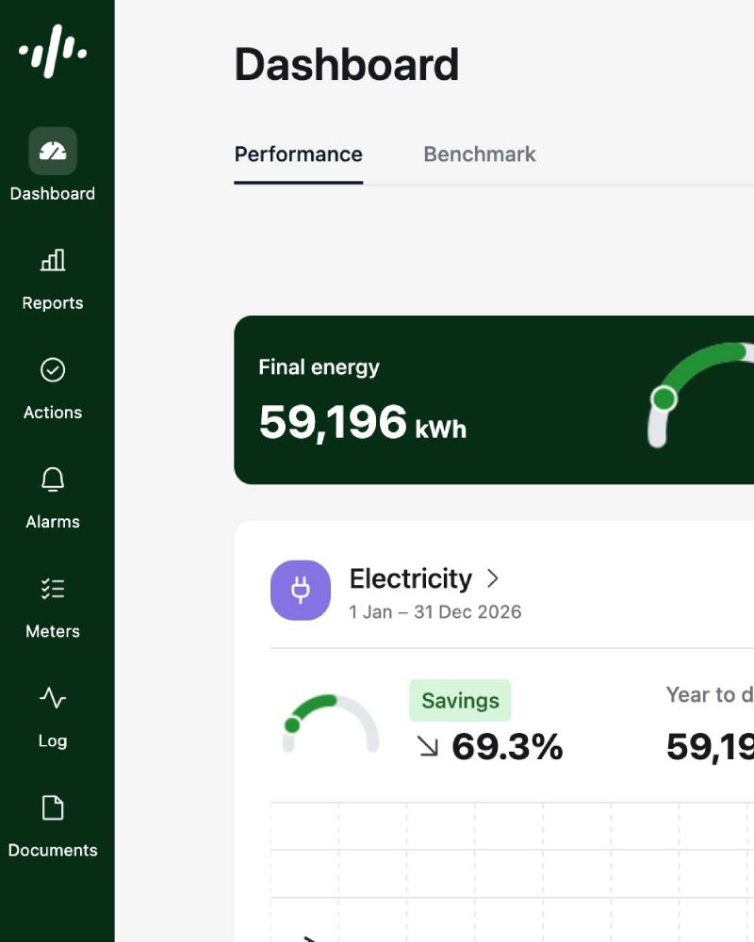754x942 pixels.
Task: Open Documents via the file icon
Action: 53,808
